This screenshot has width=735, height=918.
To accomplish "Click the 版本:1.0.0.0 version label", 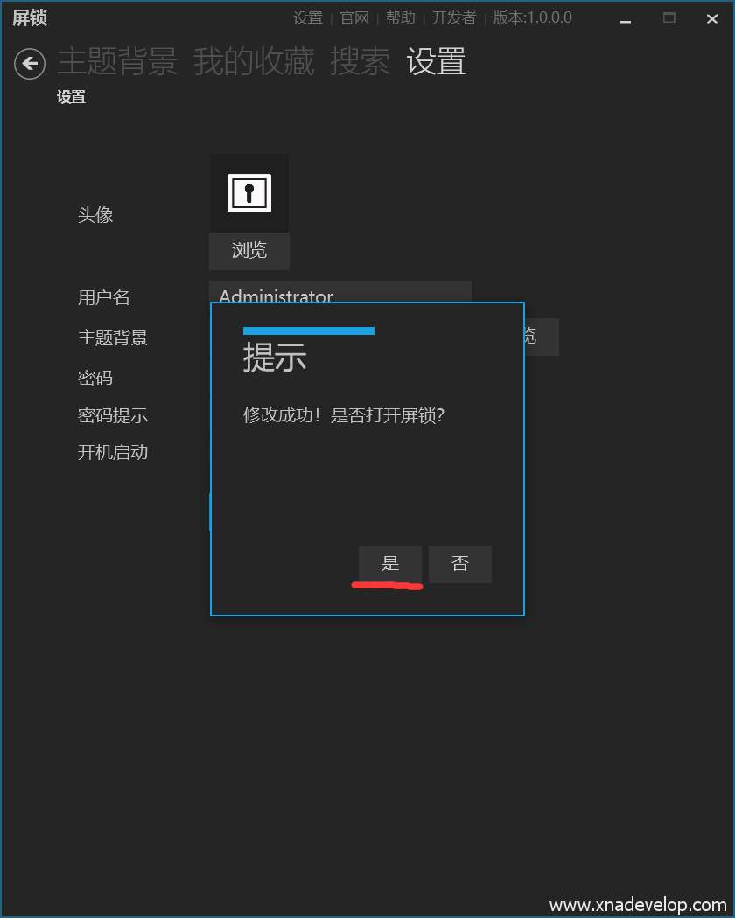I will (532, 18).
